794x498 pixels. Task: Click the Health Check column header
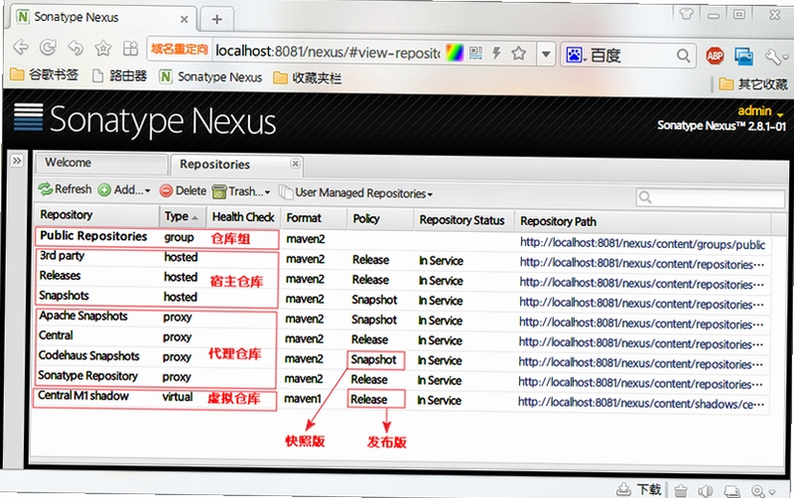tap(243, 217)
